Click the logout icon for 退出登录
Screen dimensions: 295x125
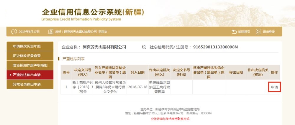pos(258,32)
